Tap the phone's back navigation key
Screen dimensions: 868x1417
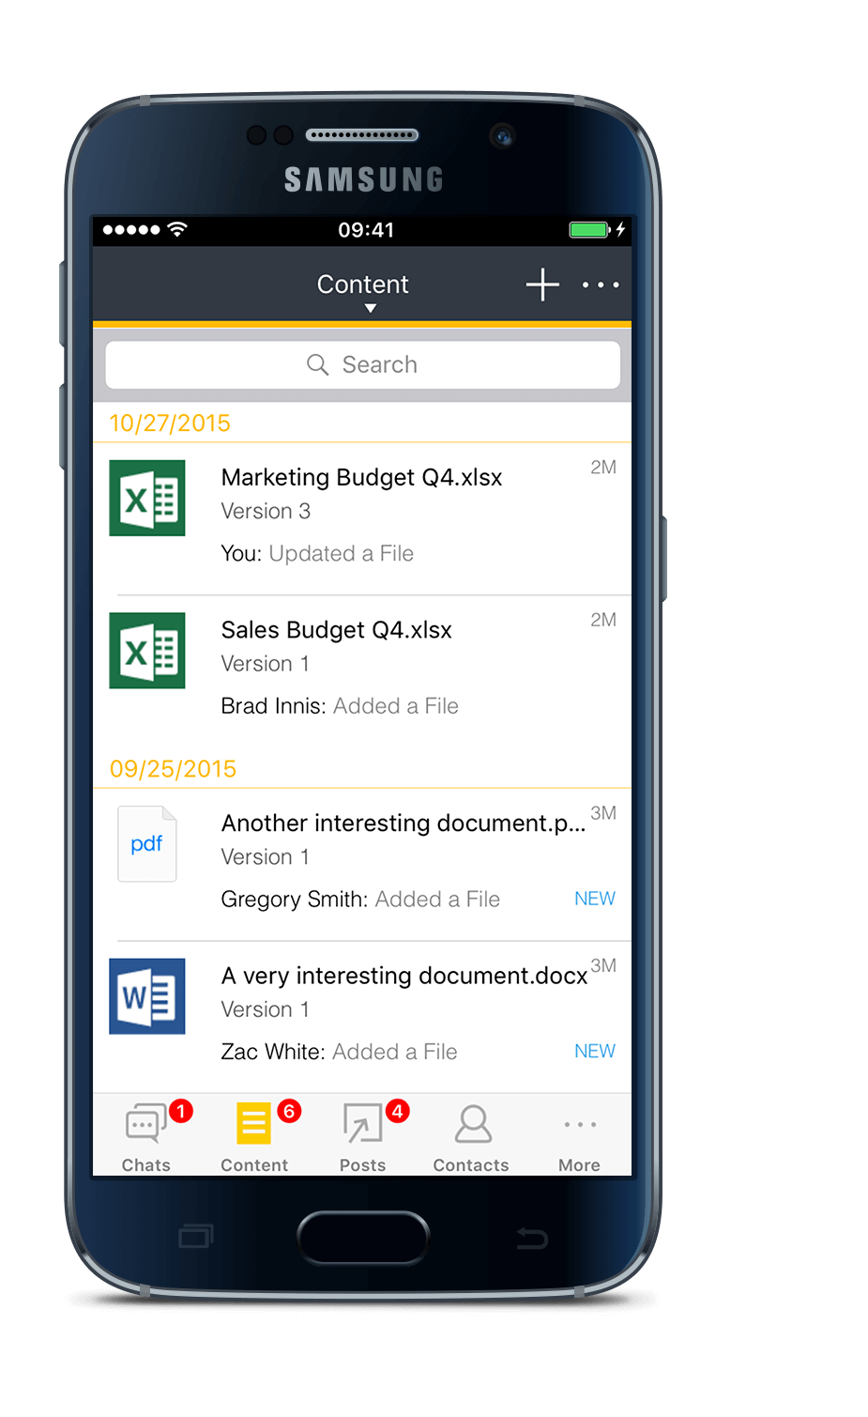pyautogui.click(x=532, y=1239)
